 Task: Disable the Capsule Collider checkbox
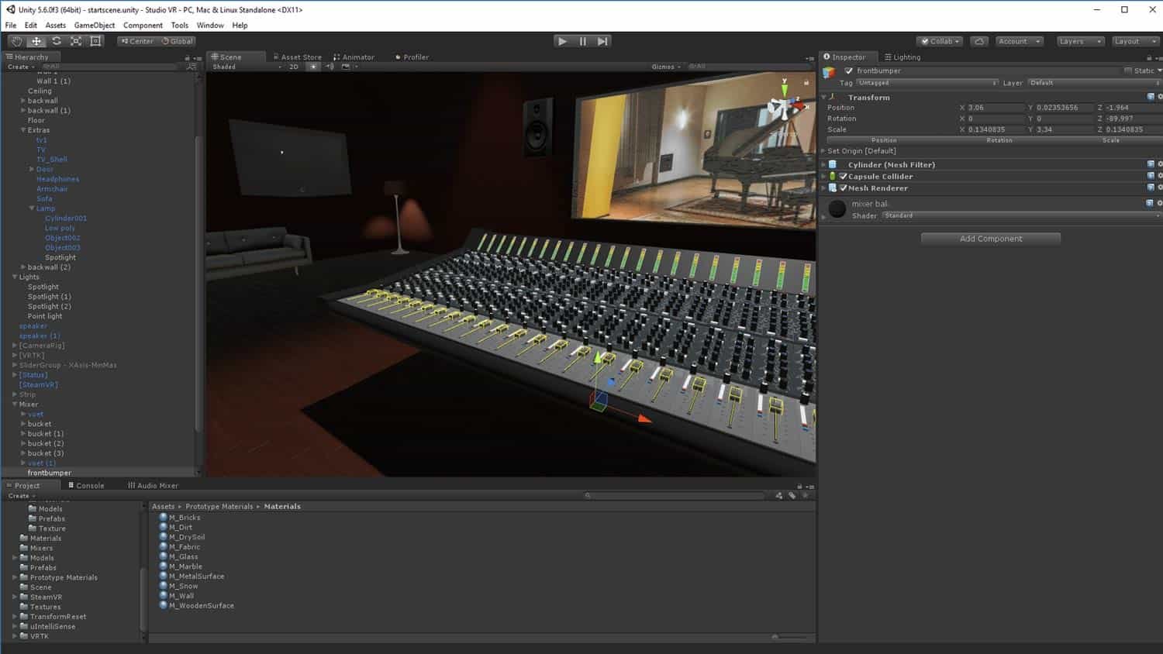(x=844, y=177)
